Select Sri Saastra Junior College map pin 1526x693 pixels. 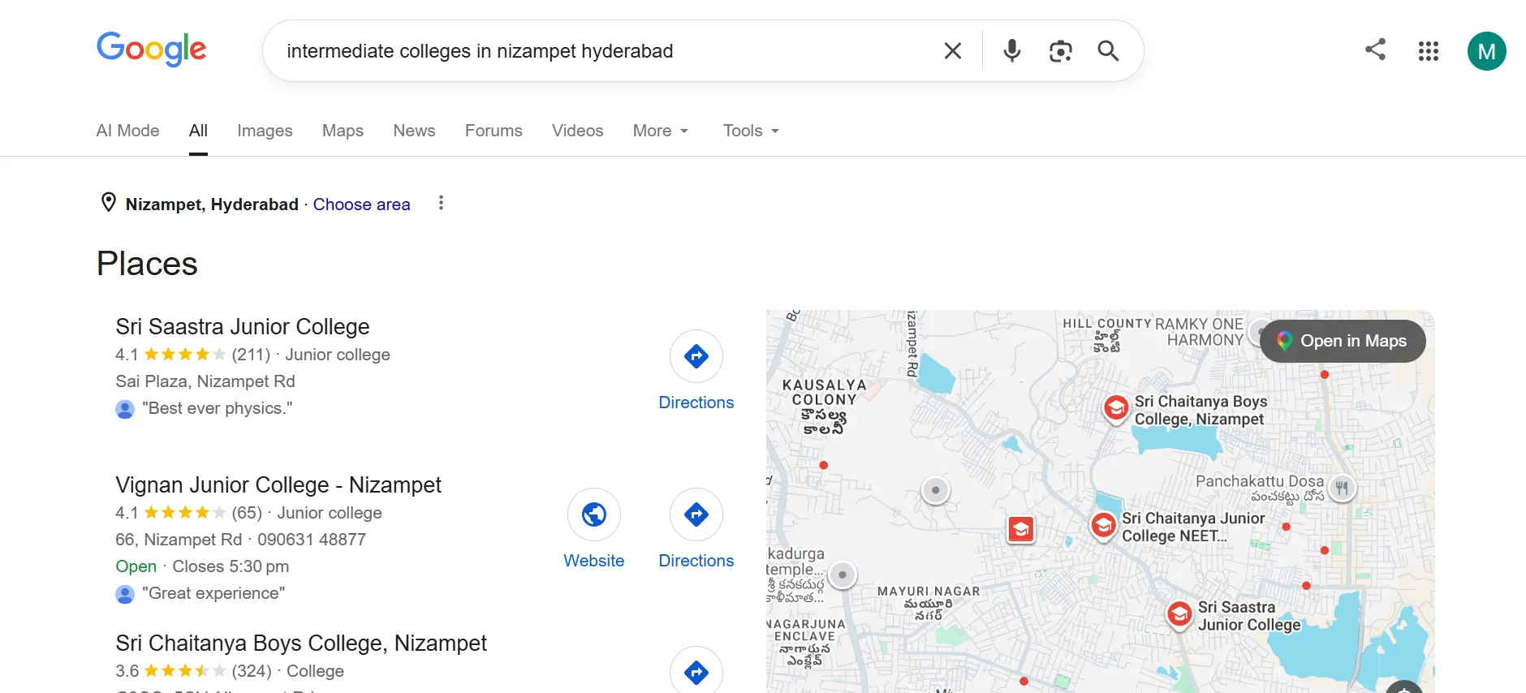pyautogui.click(x=1179, y=615)
